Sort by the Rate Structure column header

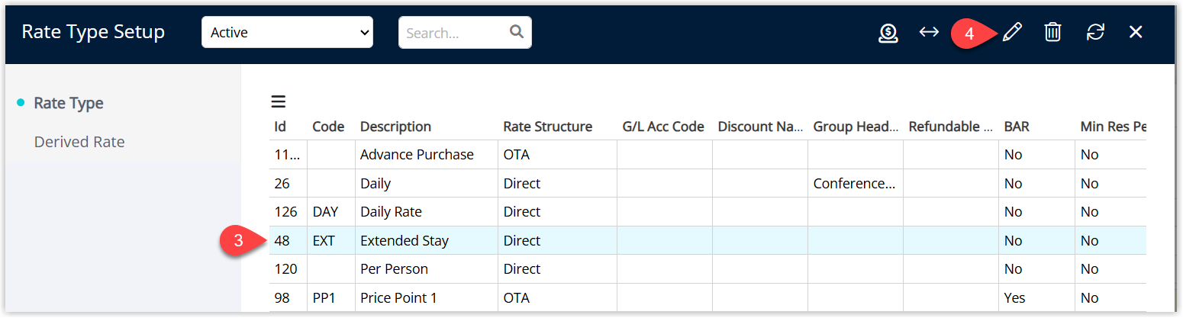tap(548, 127)
